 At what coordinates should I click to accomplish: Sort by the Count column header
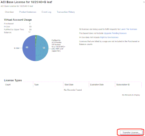[8, 85]
